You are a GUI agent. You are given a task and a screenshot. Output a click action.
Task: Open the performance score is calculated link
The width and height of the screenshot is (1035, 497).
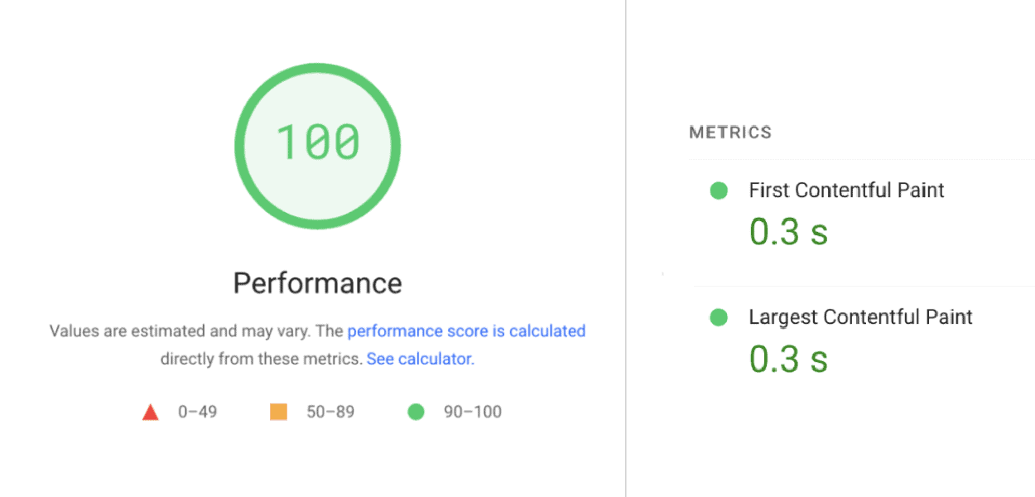[x=467, y=331]
